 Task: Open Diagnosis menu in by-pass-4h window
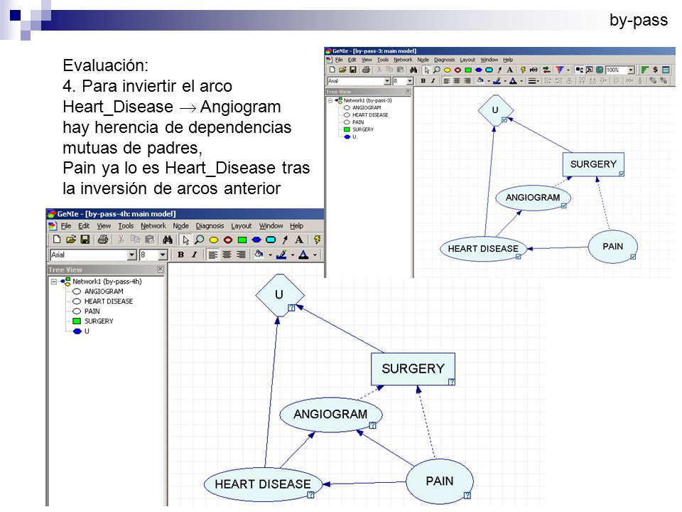210,225
